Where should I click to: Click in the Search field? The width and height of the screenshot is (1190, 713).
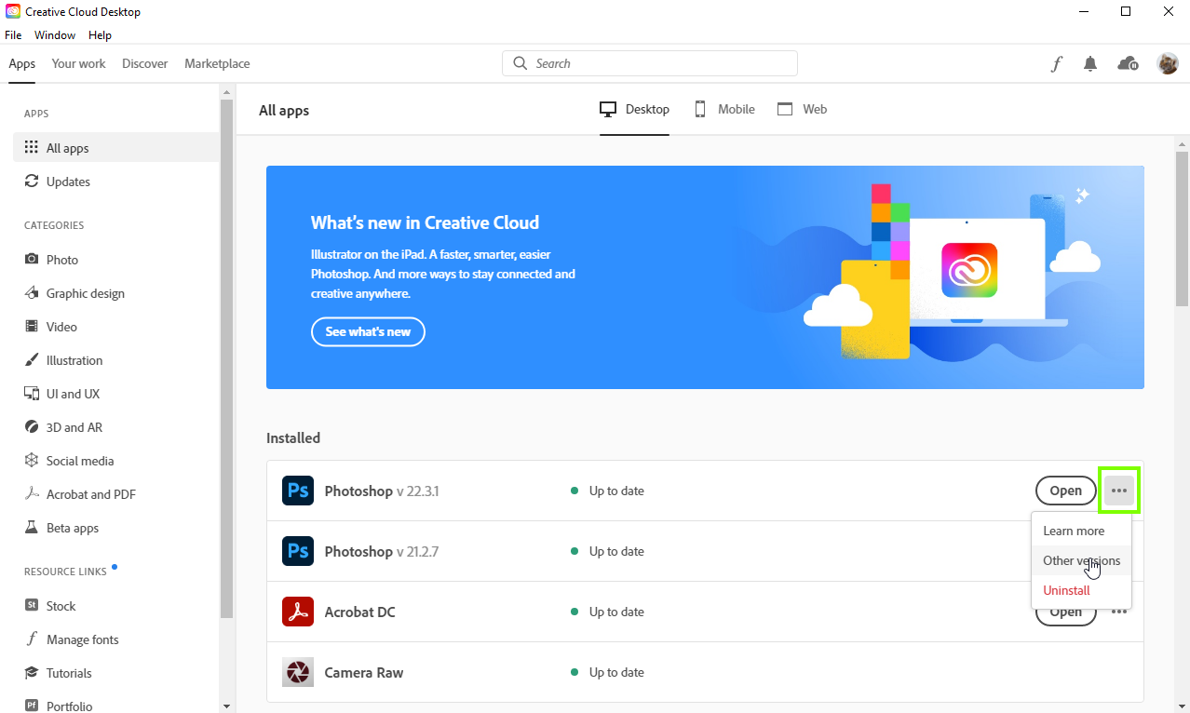[x=650, y=63]
